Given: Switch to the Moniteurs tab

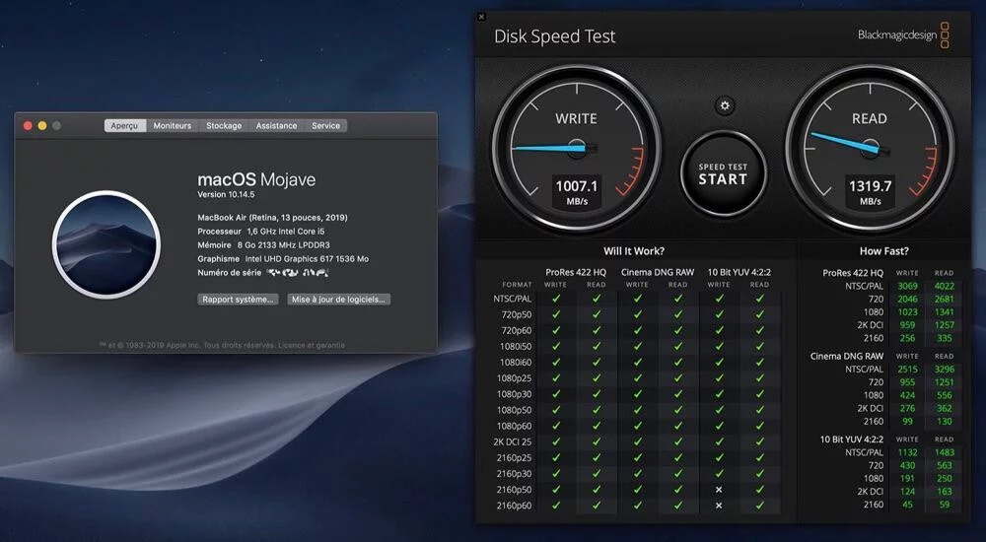Looking at the screenshot, I should coord(173,126).
